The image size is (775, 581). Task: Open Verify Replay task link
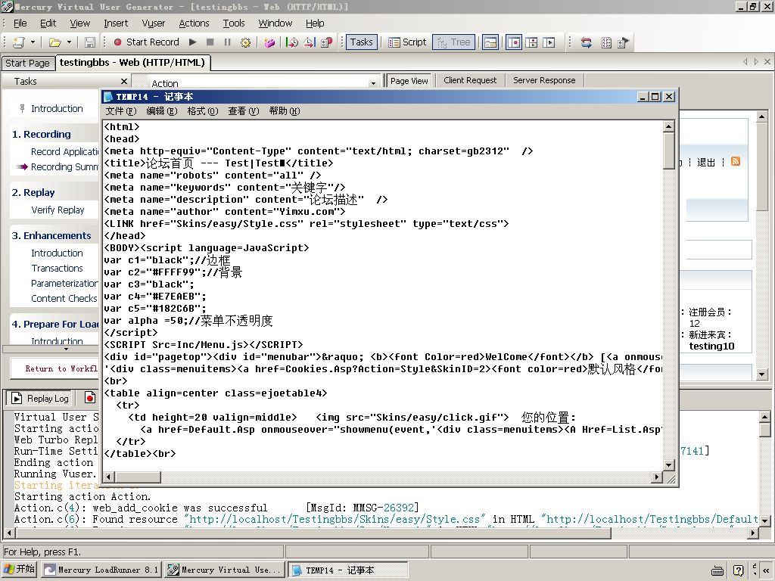click(x=58, y=210)
